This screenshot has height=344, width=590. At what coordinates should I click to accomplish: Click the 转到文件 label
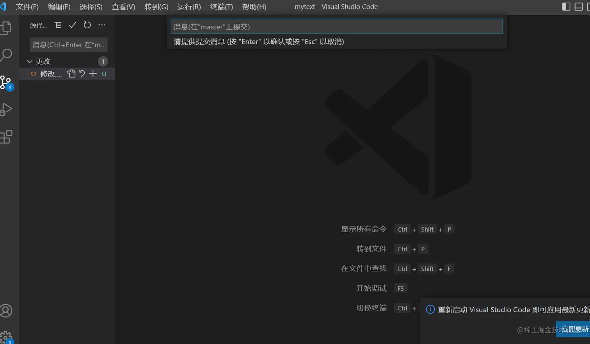coord(371,249)
